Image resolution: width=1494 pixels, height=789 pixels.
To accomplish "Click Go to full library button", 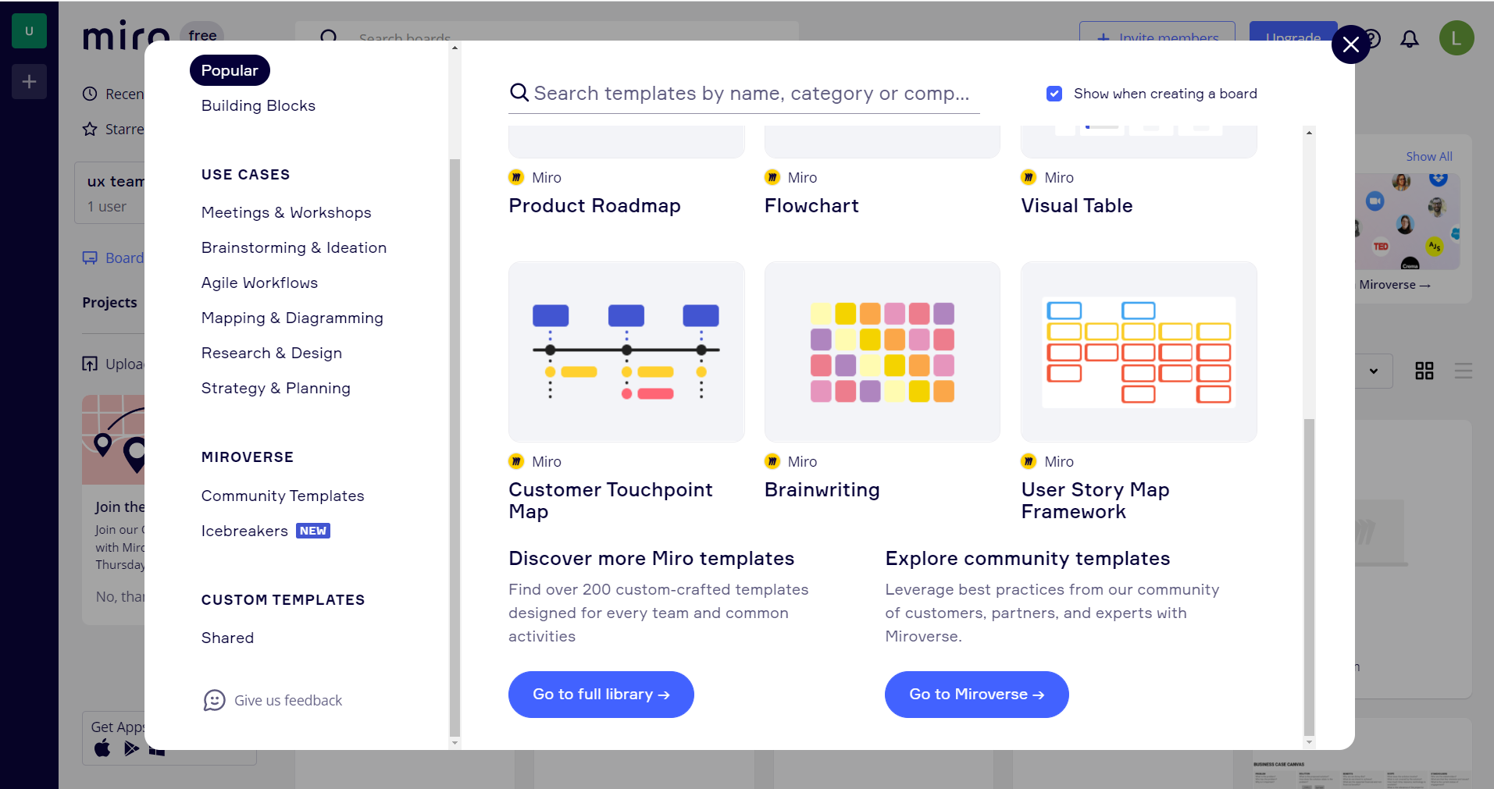I will tap(601, 695).
